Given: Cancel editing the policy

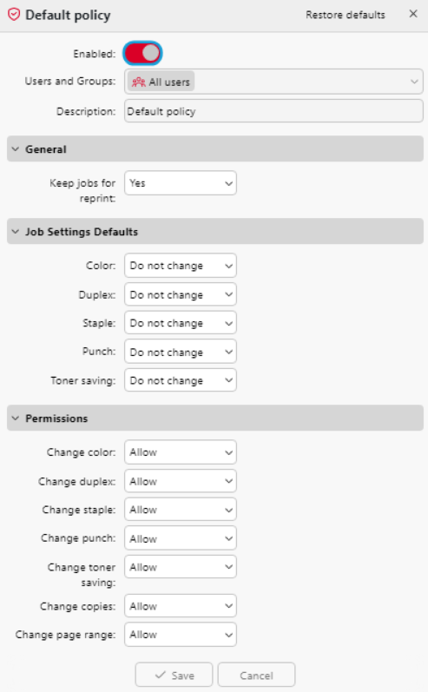Looking at the screenshot, I should [x=256, y=676].
